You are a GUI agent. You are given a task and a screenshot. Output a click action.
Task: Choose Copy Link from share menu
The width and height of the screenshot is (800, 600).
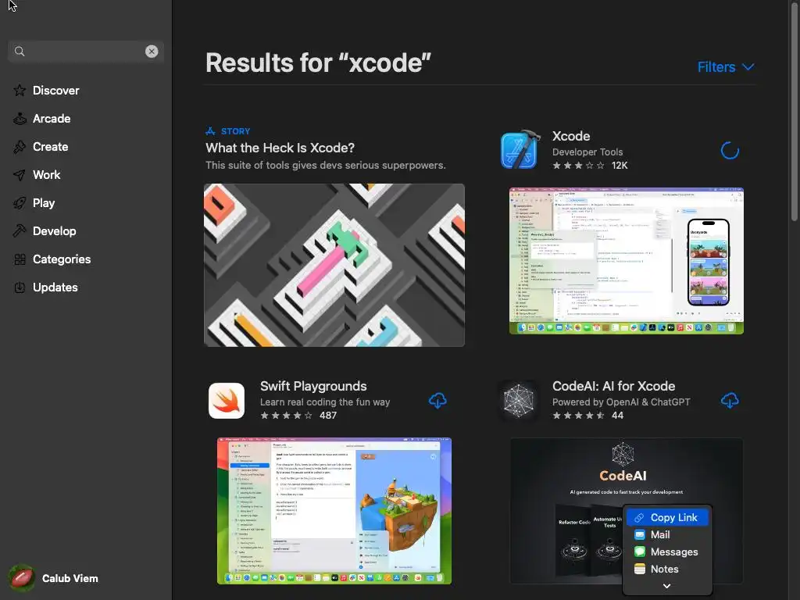(667, 517)
